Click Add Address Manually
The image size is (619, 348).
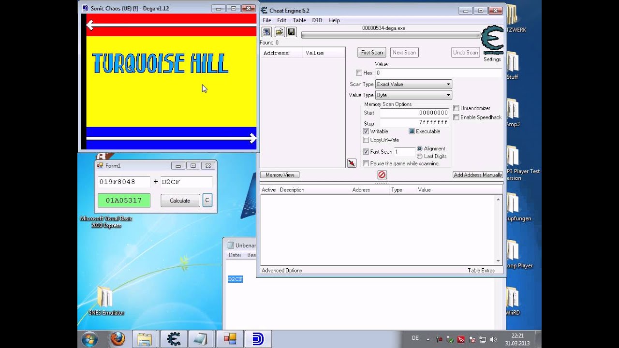click(478, 175)
